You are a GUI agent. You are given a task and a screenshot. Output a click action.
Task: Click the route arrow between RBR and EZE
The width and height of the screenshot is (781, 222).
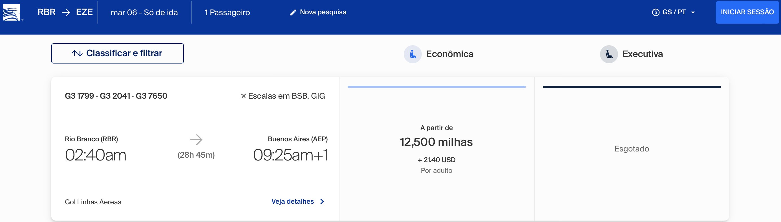coord(66,12)
